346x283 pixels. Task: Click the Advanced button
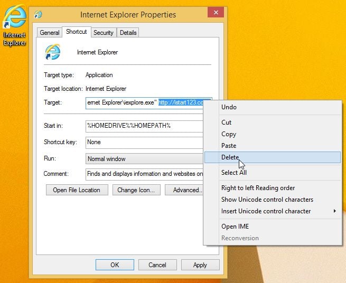(x=184, y=190)
